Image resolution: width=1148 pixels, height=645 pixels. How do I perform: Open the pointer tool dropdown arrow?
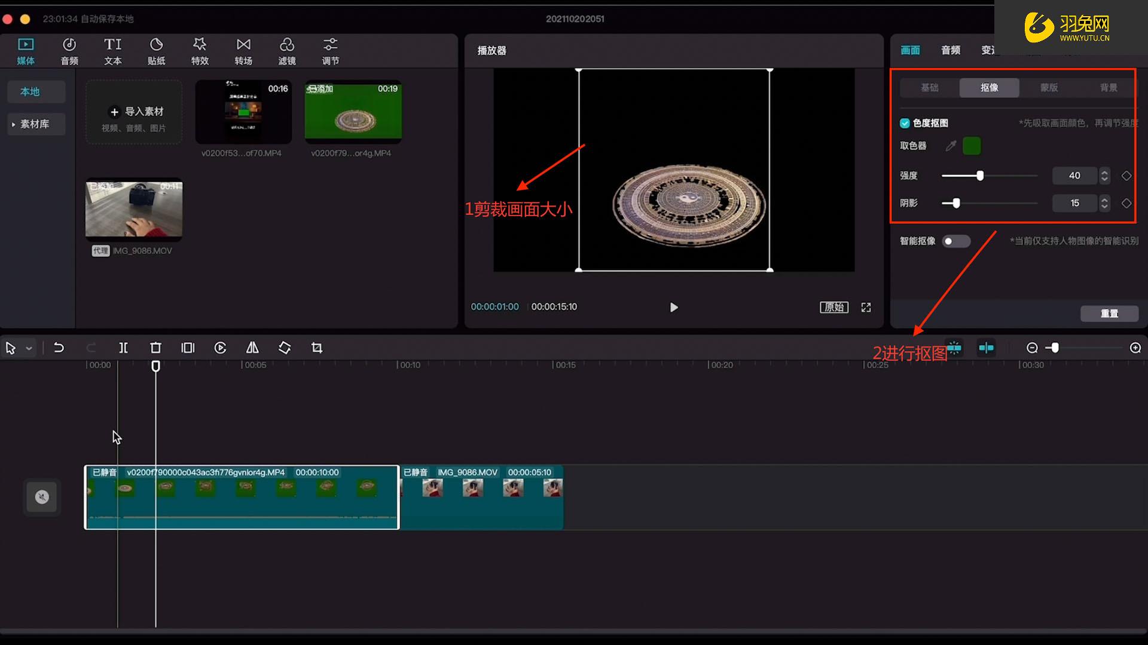[x=29, y=348]
